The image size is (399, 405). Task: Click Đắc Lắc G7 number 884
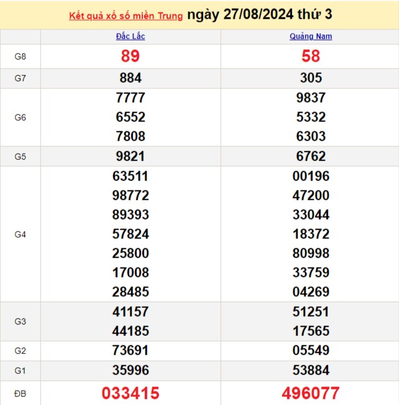(x=131, y=78)
